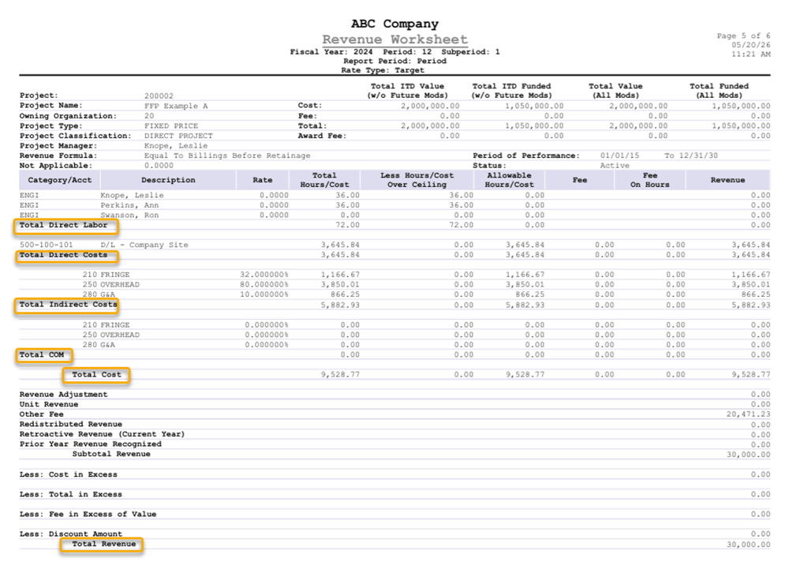Viewport: 789px width, 562px height.
Task: Click the ABC Company heading
Action: 394,24
